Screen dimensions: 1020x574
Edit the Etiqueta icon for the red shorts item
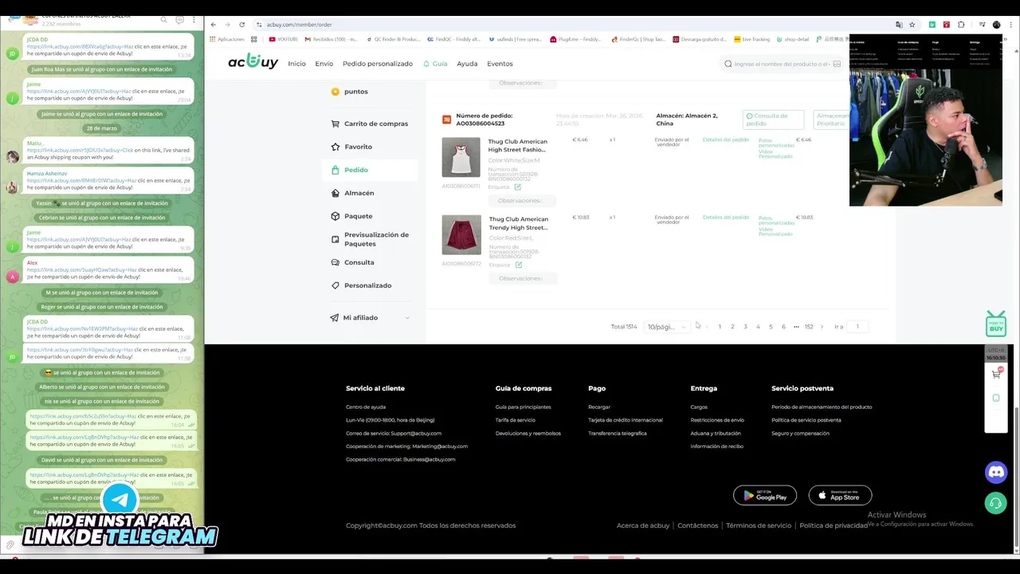[x=518, y=265]
